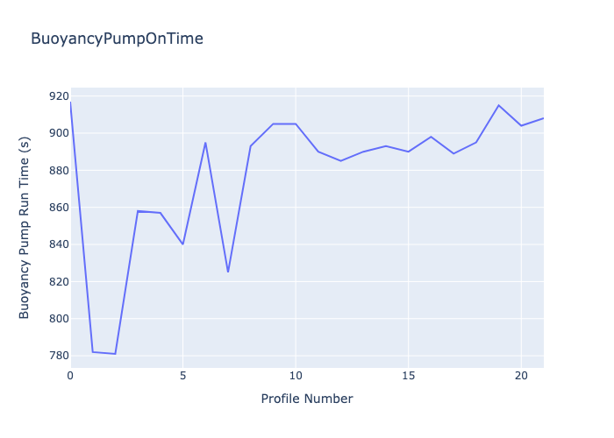Click the y-axis tick label 820

coord(59,281)
